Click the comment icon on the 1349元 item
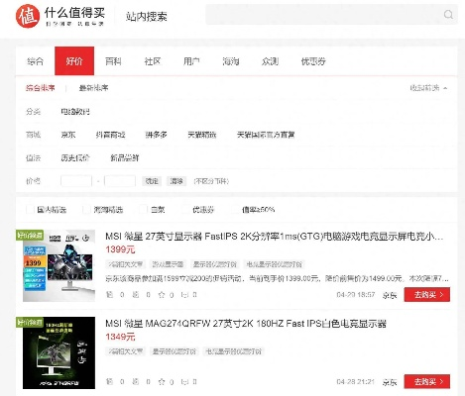 184,381
